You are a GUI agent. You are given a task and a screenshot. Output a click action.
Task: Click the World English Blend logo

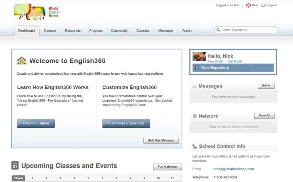click(37, 12)
